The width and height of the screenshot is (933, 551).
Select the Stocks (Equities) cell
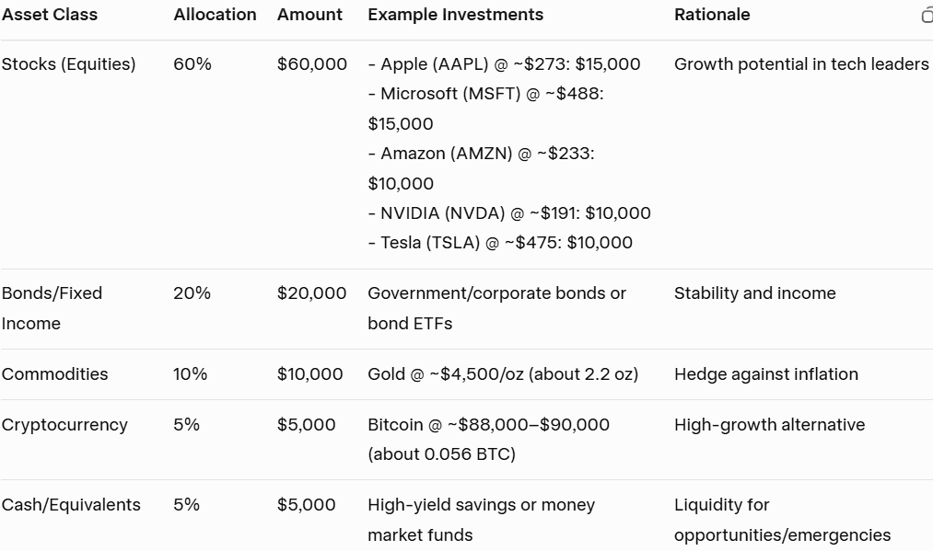point(69,64)
